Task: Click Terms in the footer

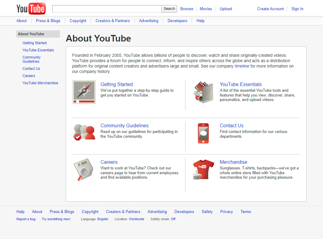Action: coord(246,212)
